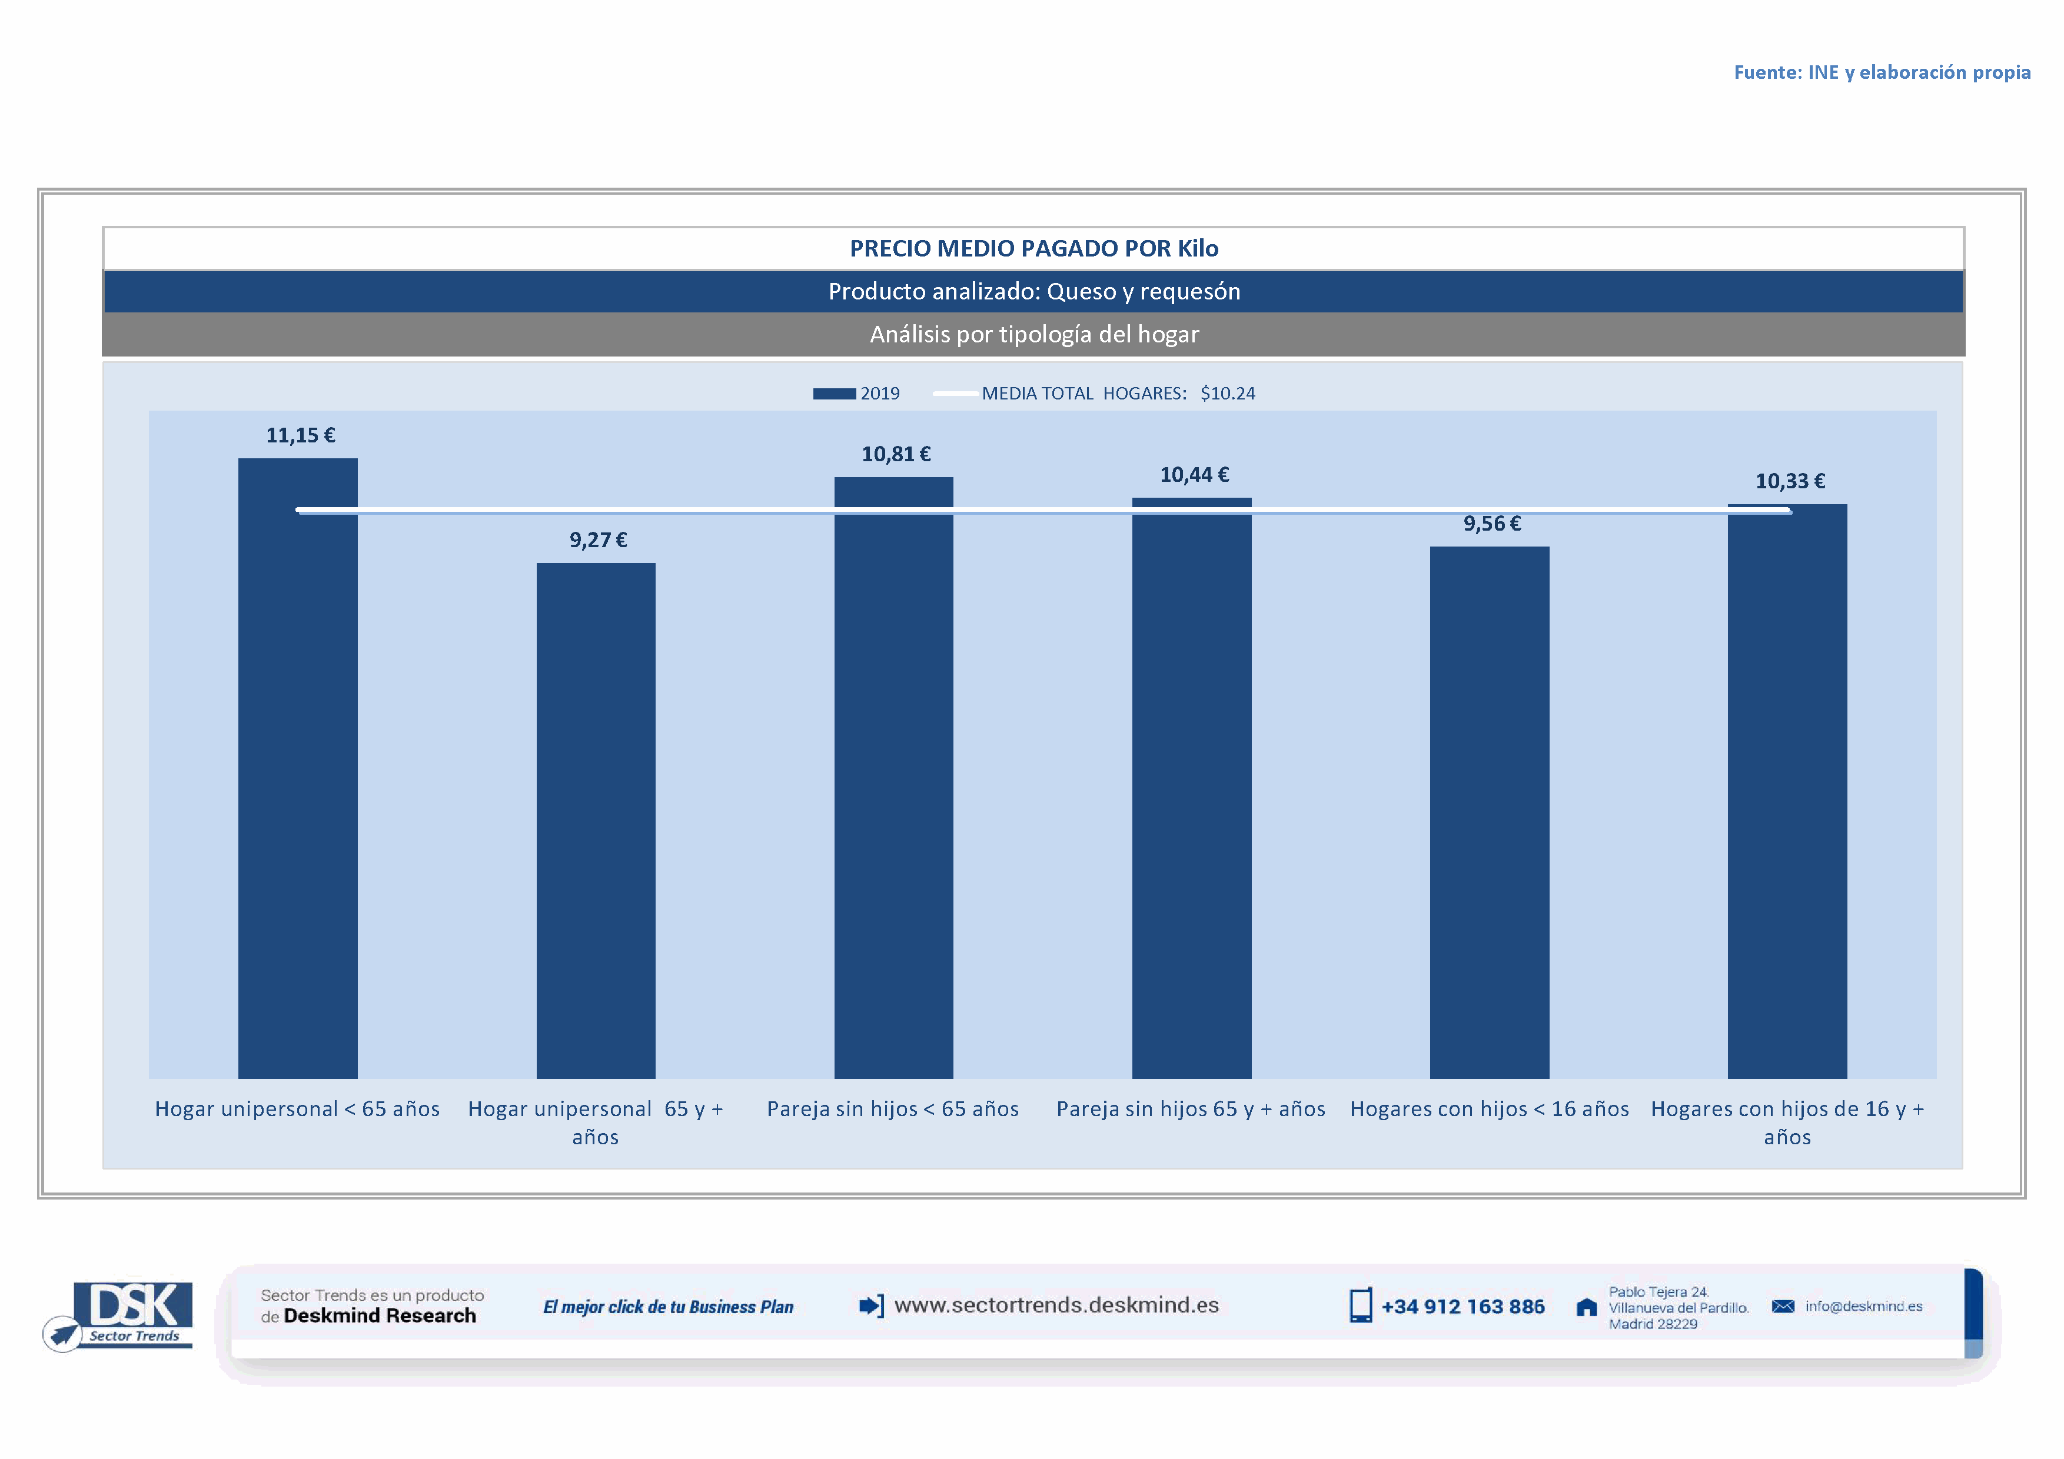Click the MEDIA TOTAL HOGARES legend line
2064x1459 pixels.
point(956,394)
